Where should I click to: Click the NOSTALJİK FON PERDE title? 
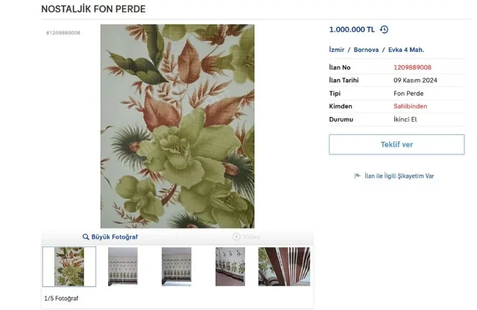[x=93, y=9]
